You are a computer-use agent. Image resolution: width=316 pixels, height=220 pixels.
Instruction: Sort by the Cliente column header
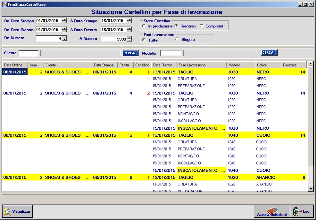point(68,65)
